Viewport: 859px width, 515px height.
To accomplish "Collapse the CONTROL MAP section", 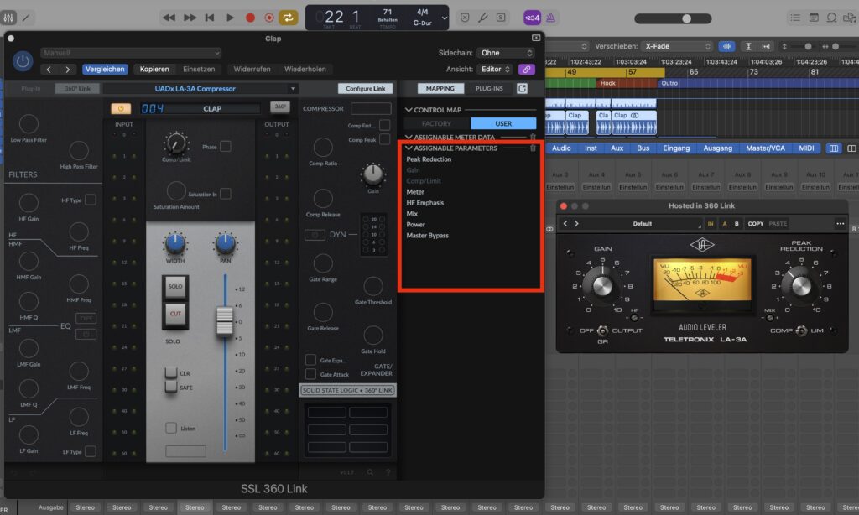I will point(409,110).
